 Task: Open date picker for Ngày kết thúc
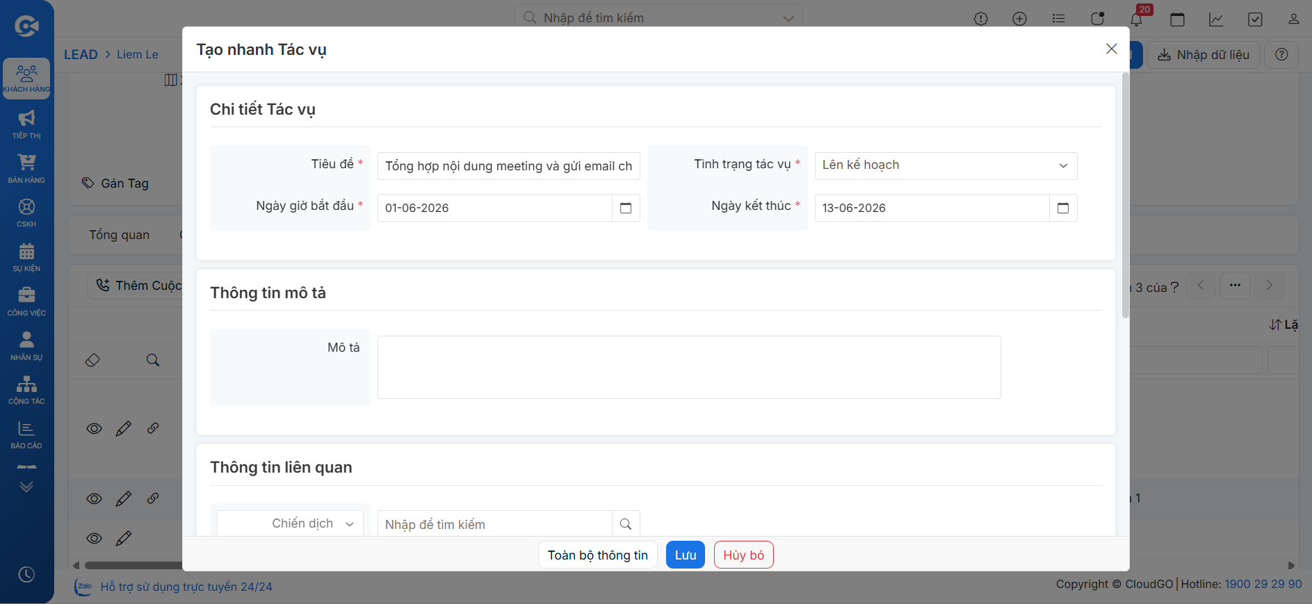click(1063, 208)
